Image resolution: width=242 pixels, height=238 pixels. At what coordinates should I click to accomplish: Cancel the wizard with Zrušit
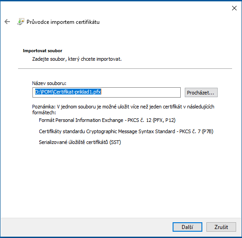(221, 227)
